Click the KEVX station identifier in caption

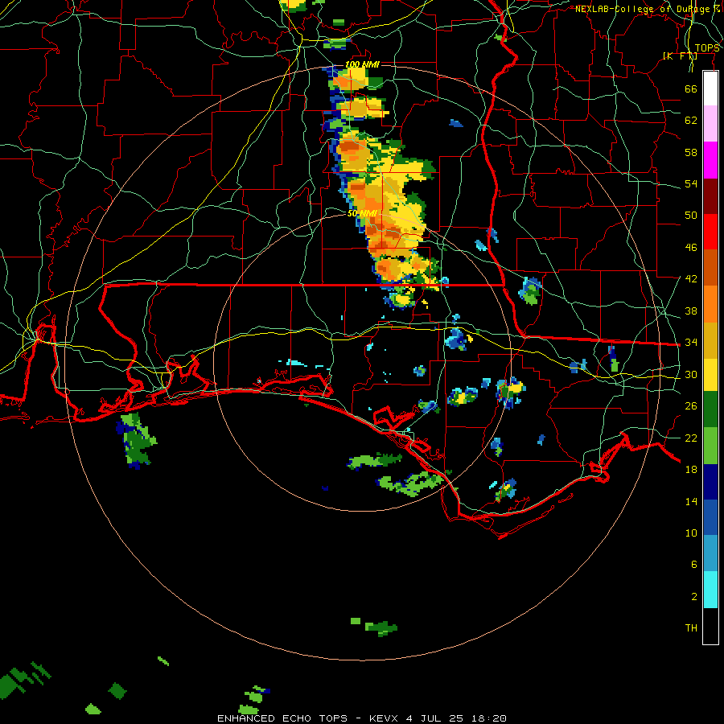coord(383,718)
